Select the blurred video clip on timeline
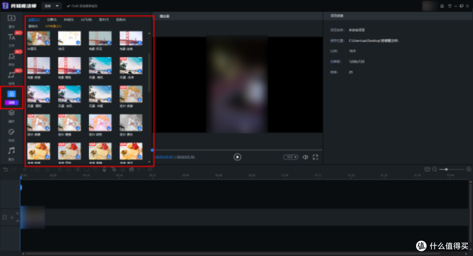This screenshot has height=256, width=473. [x=32, y=217]
